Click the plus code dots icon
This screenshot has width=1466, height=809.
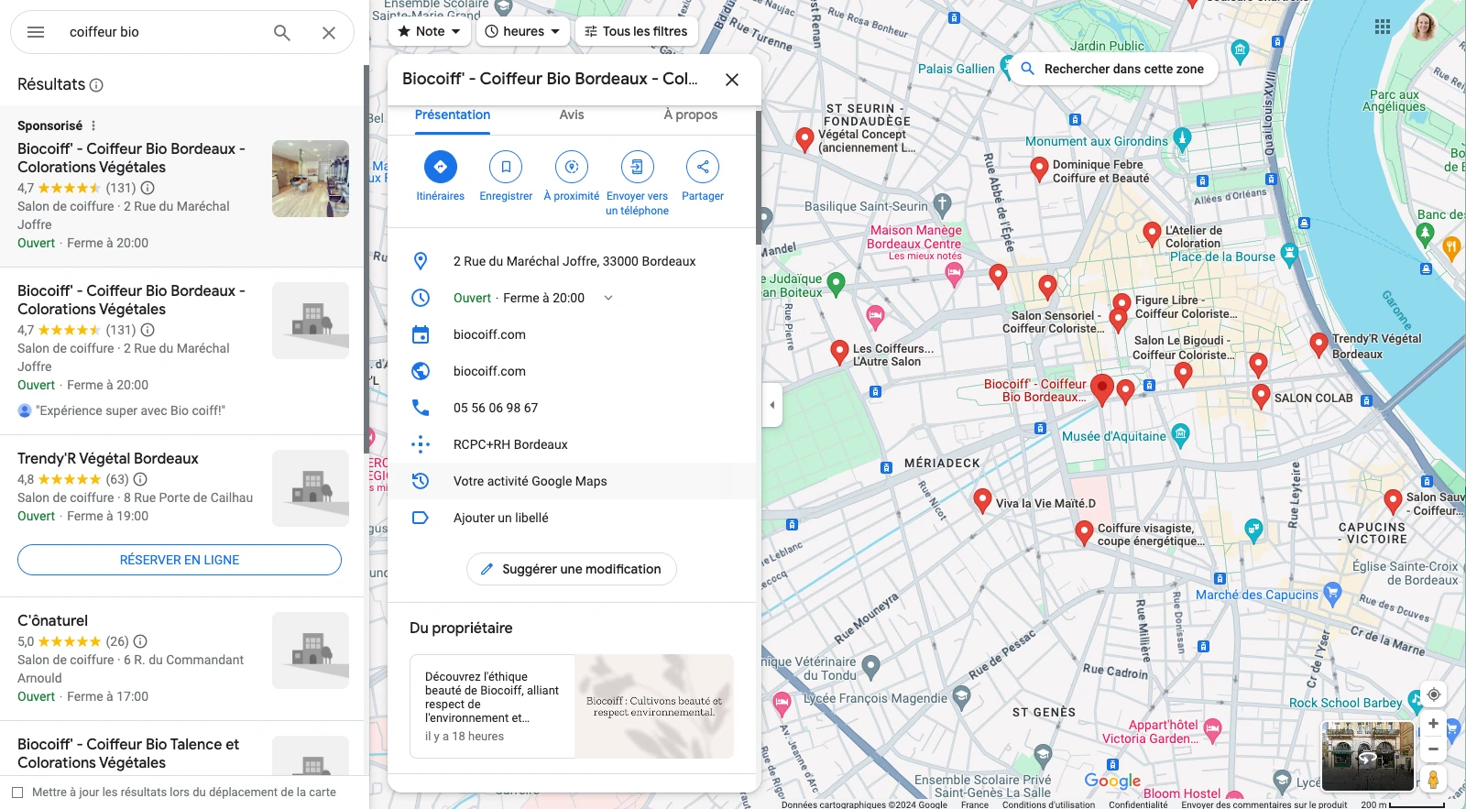point(421,444)
